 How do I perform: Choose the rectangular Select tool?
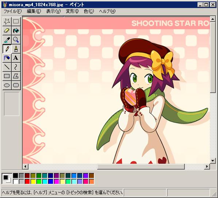(16, 22)
